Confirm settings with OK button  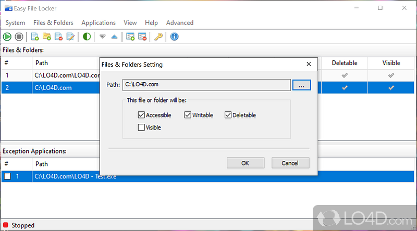(246, 163)
